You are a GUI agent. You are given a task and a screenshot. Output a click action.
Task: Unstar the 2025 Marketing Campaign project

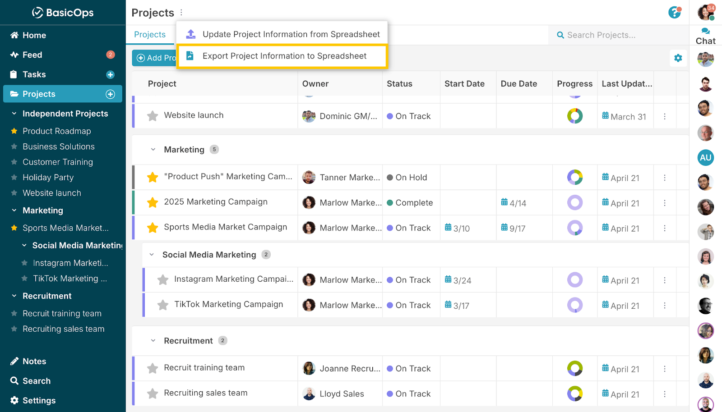tap(153, 202)
